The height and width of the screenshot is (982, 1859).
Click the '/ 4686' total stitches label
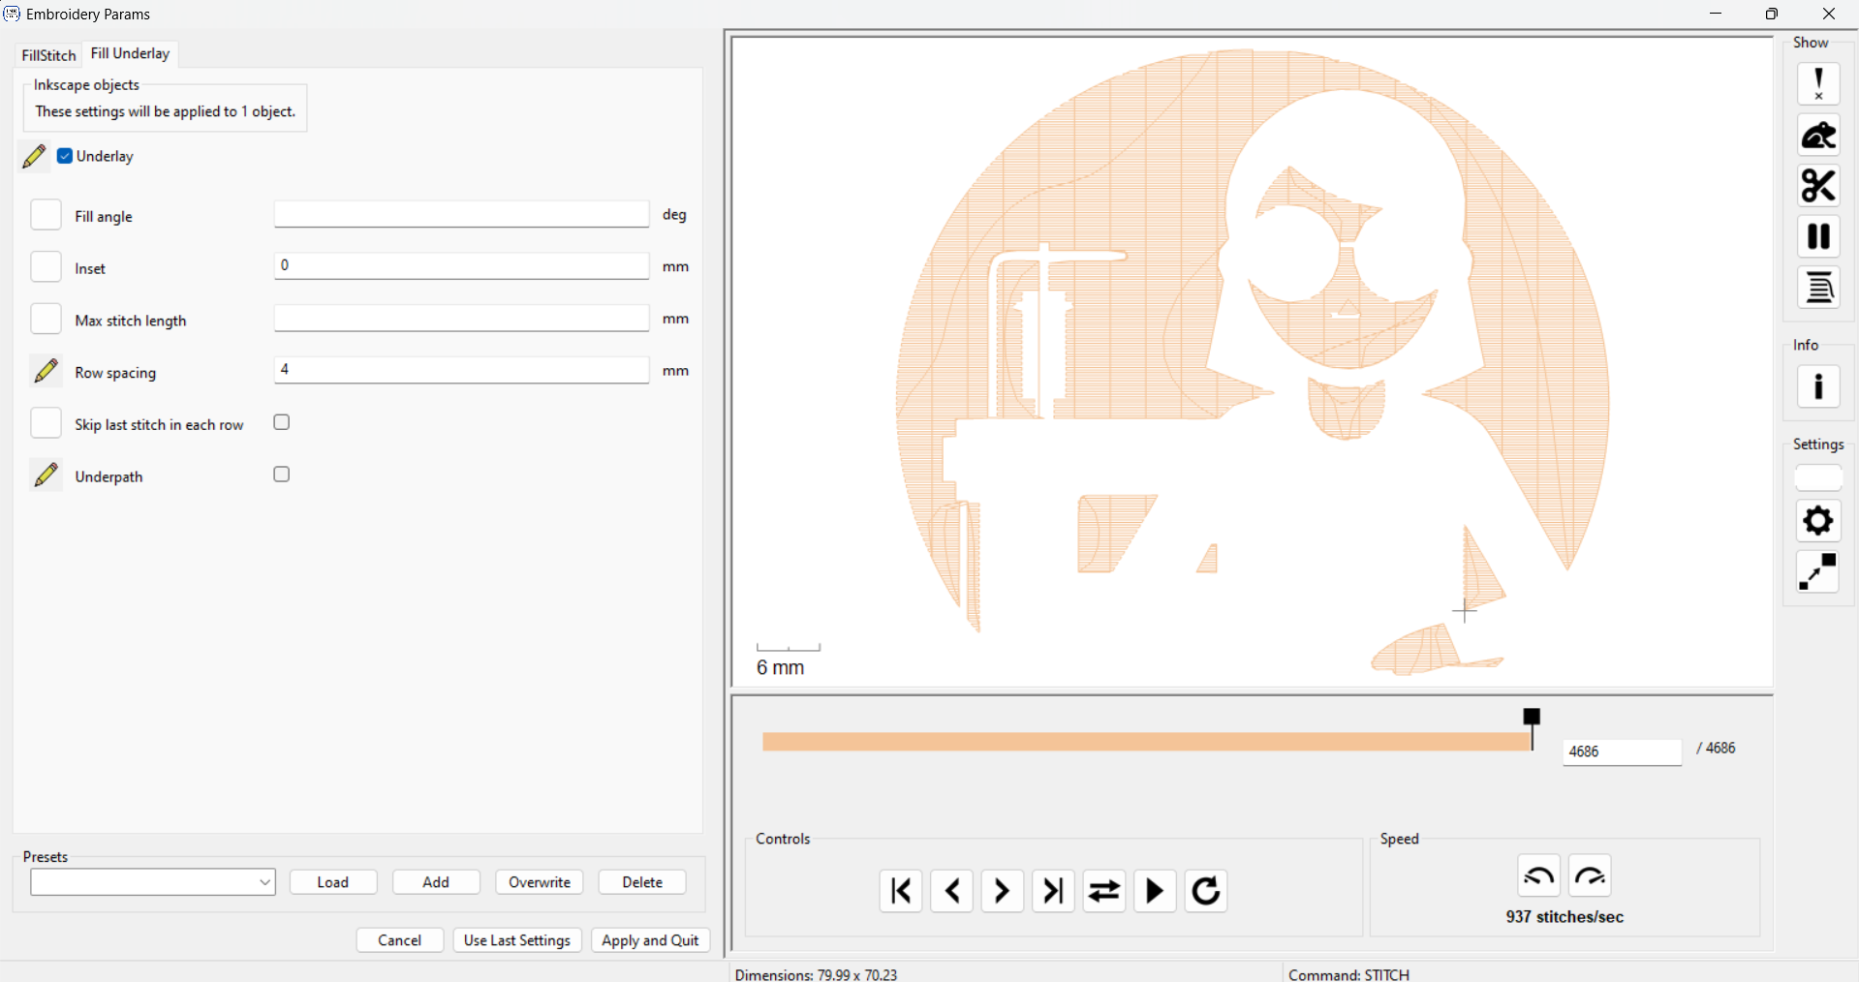1716,748
